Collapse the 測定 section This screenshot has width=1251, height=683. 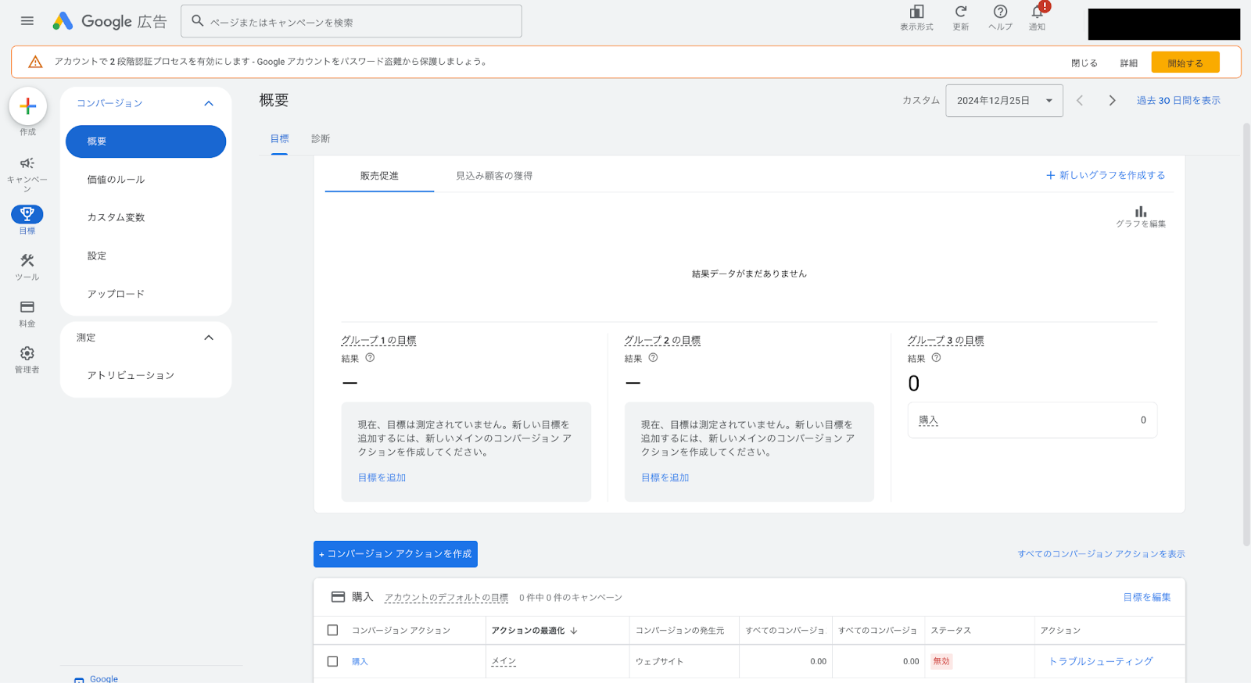click(x=209, y=338)
